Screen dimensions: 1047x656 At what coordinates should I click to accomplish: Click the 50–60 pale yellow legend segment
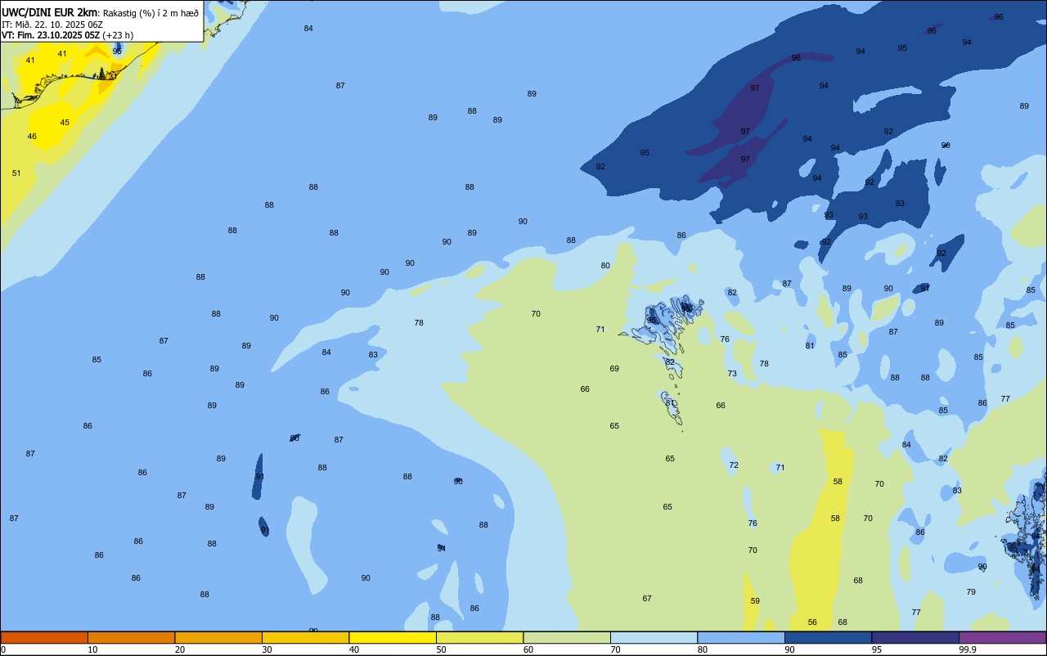click(479, 637)
